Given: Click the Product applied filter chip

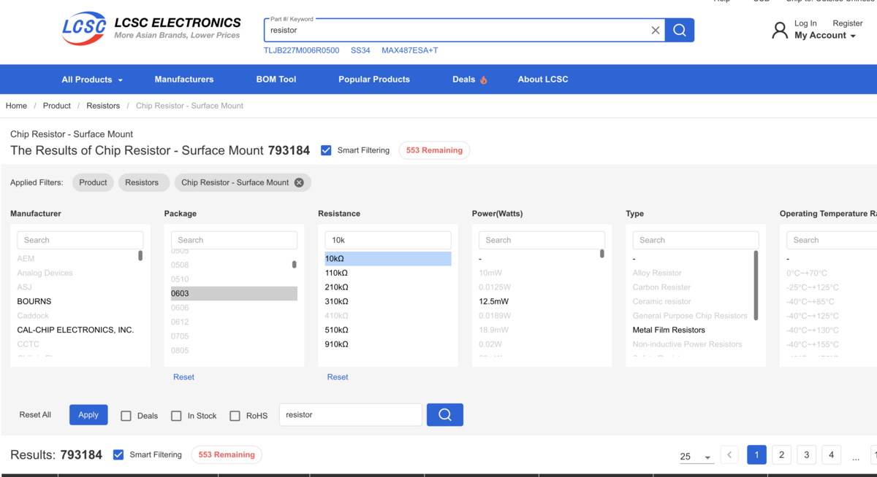Looking at the screenshot, I should click(x=93, y=182).
